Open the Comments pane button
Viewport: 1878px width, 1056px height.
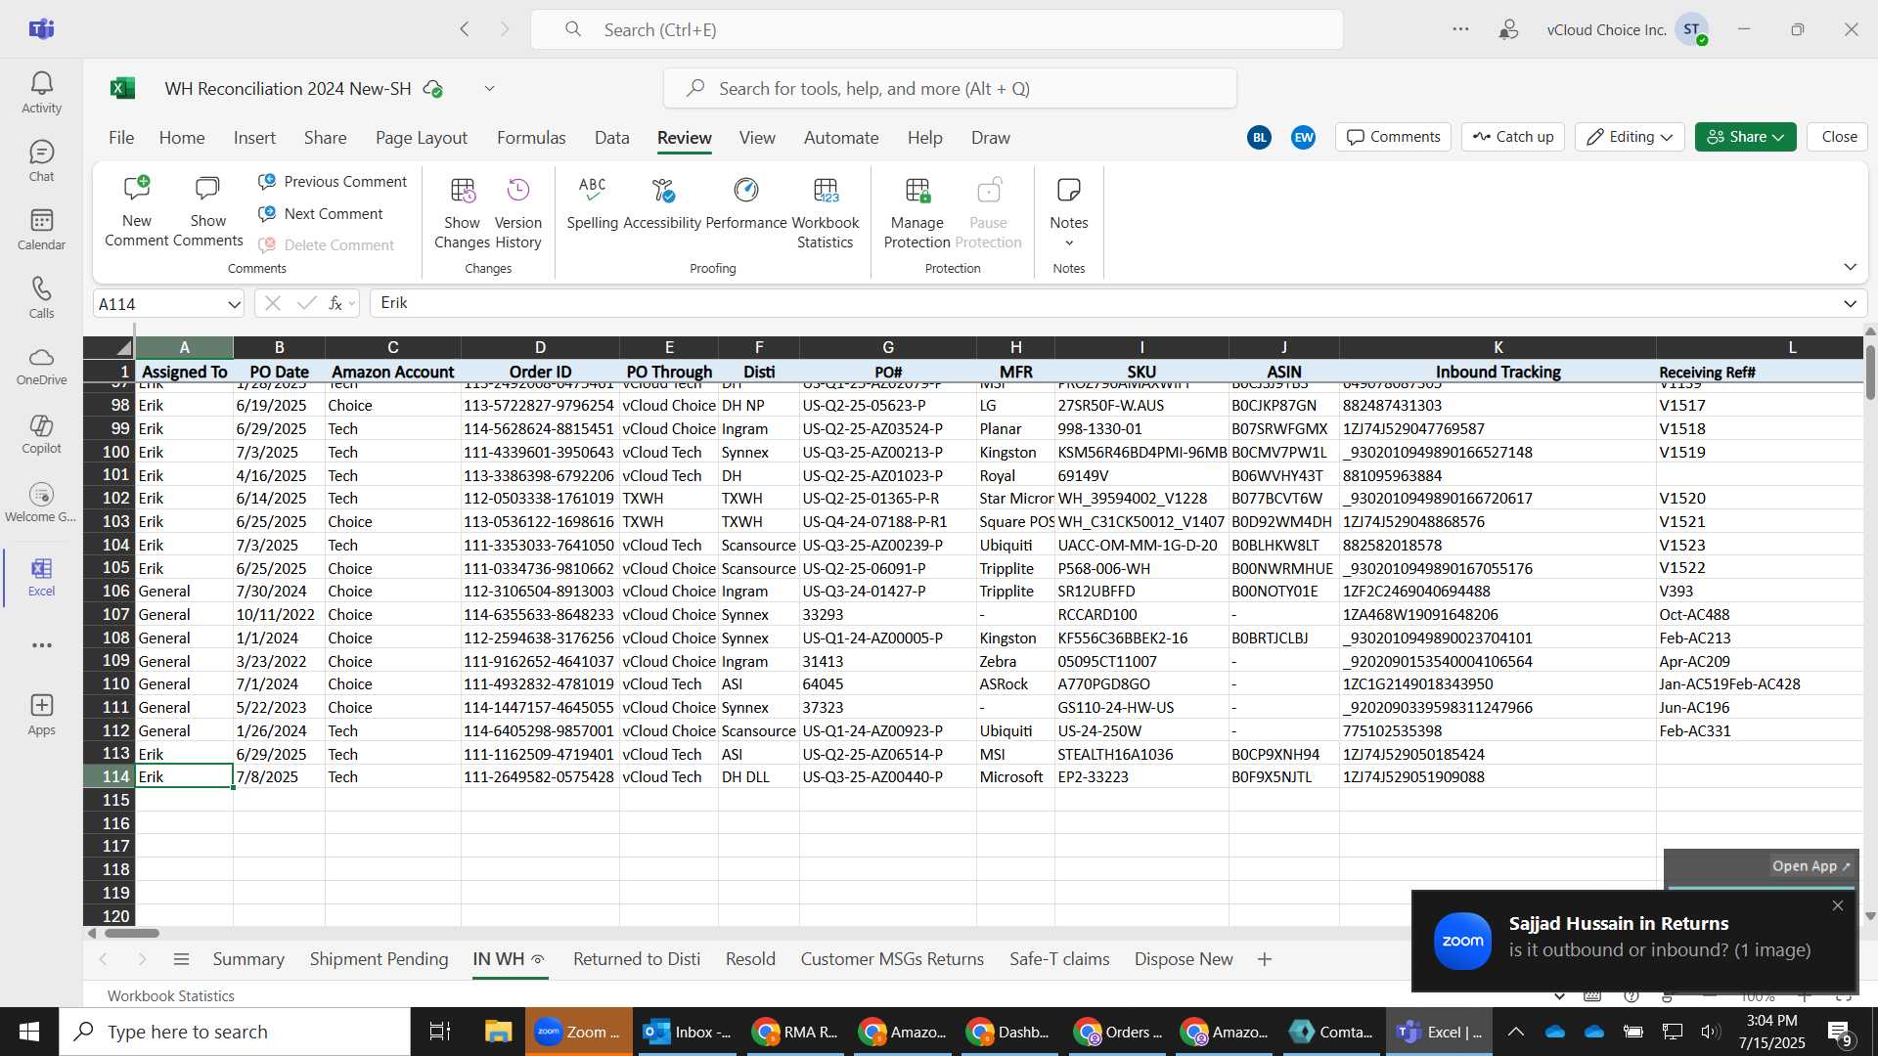1394,137
